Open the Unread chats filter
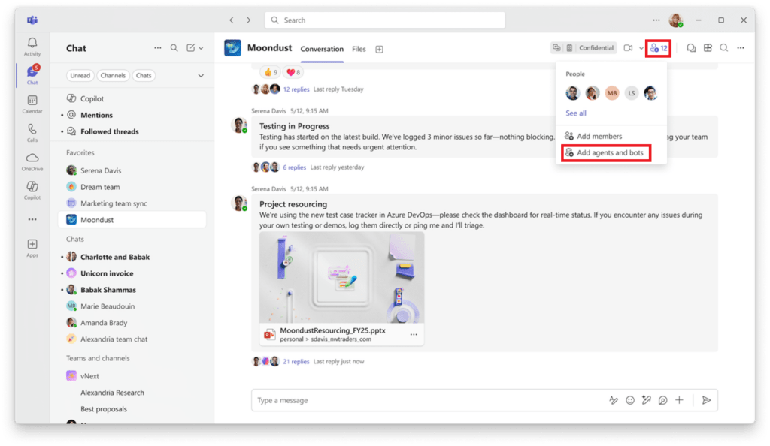 (80, 75)
